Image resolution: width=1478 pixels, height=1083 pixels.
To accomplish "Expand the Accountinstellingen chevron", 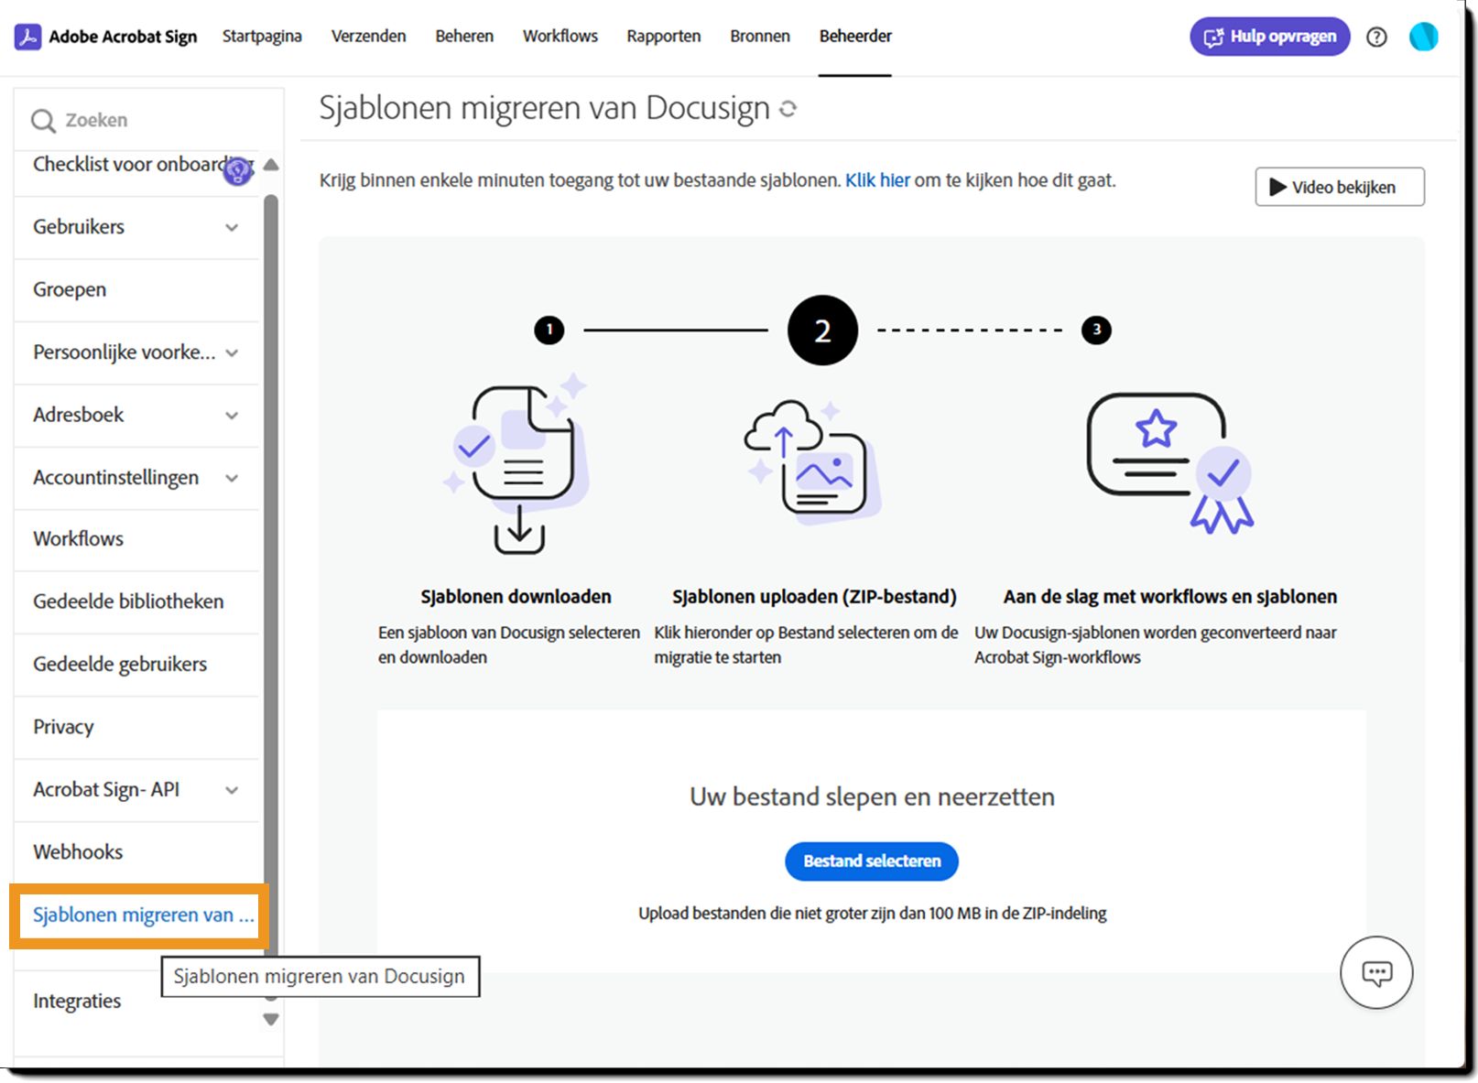I will click(233, 478).
